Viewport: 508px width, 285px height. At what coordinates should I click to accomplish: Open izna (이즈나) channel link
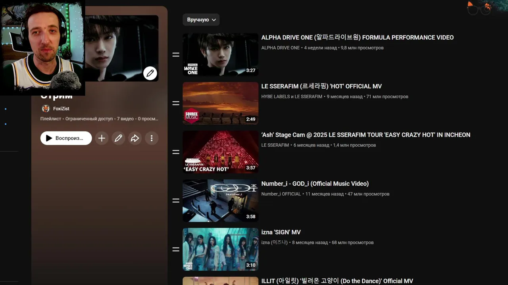274,243
